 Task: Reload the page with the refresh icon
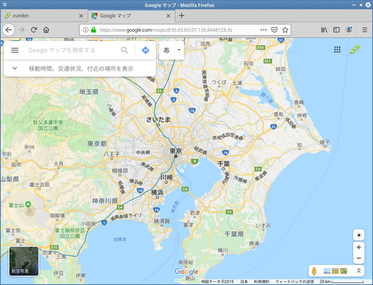[x=34, y=30]
